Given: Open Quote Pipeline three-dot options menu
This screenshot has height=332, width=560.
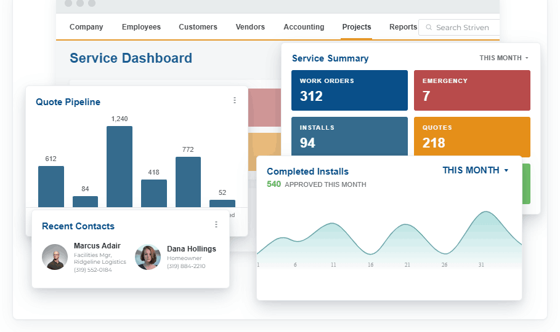Looking at the screenshot, I should 235,100.
